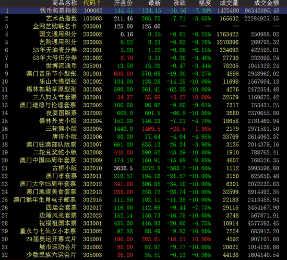Image resolution: width=287 pixels, height=260 pixels.
Task: Select 儒林外史小版 in the list
Action: coord(58,121)
